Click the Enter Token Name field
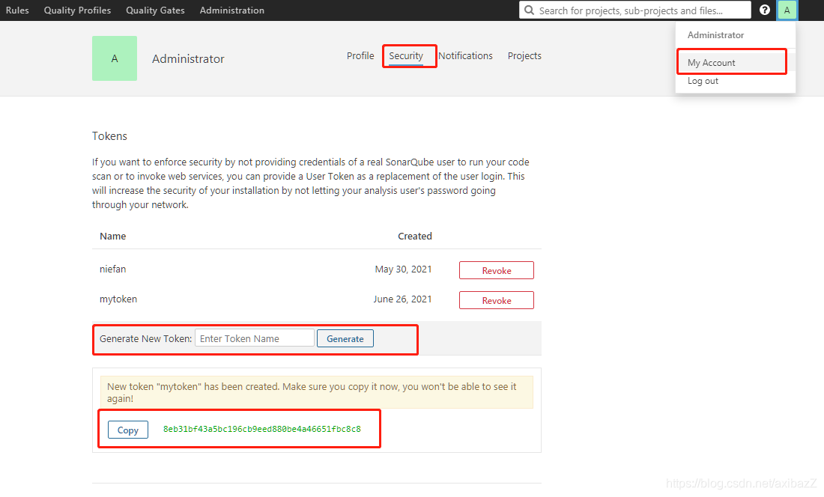The image size is (824, 497). click(254, 338)
